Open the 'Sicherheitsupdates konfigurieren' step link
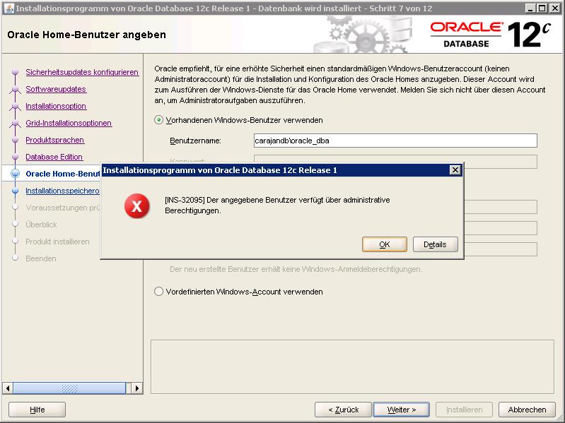This screenshot has height=423, width=565. coord(82,72)
